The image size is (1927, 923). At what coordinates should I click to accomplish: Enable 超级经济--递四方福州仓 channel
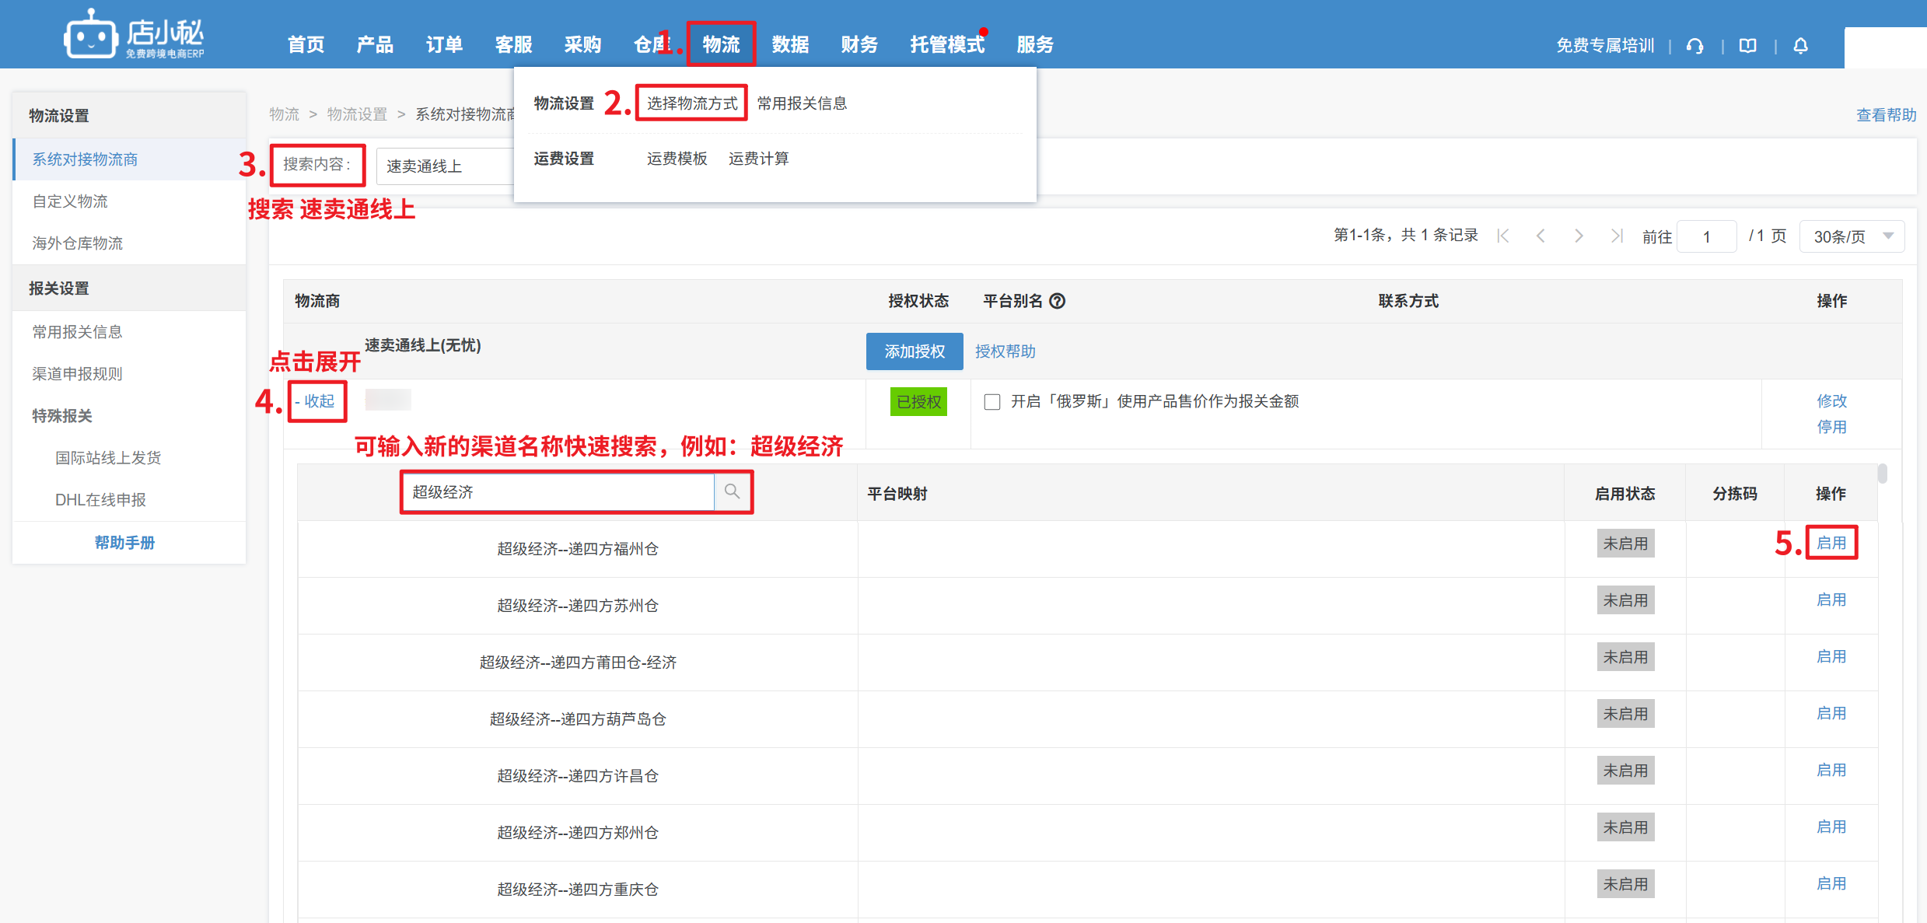(x=1831, y=543)
